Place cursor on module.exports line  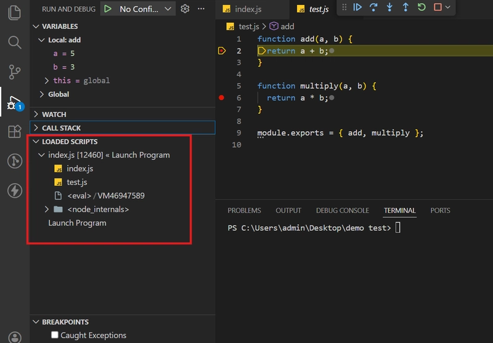(340, 133)
